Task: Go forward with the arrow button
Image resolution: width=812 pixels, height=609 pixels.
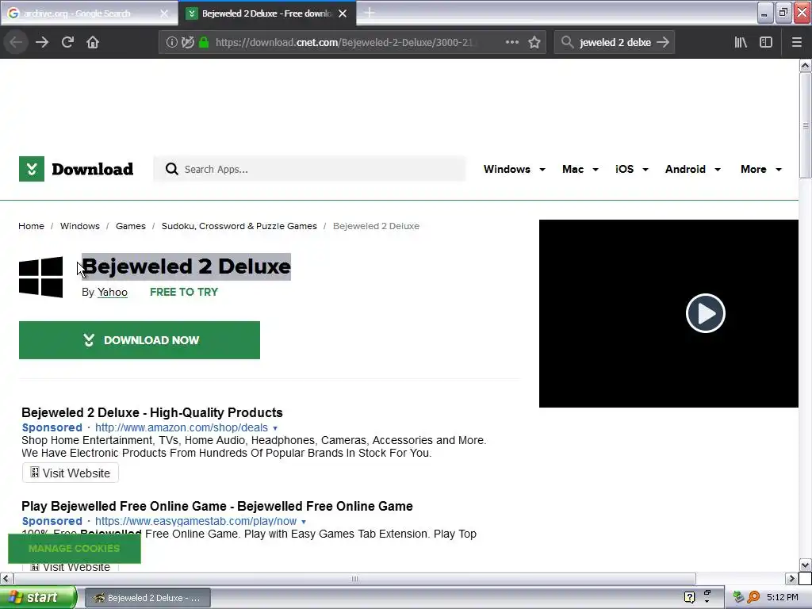Action: 42,42
